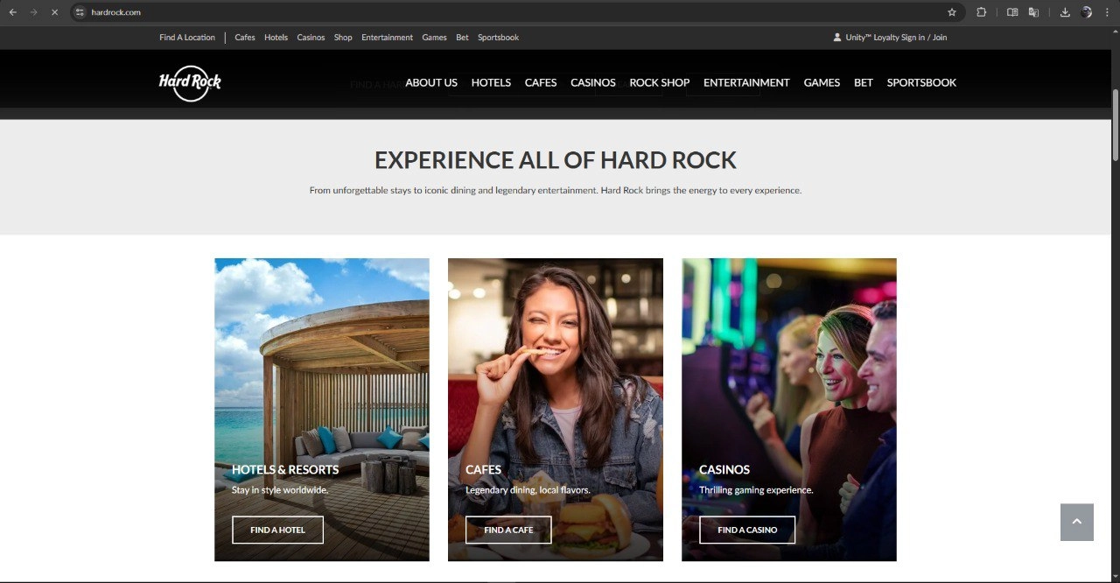The width and height of the screenshot is (1120, 583).
Task: Click the scroll-to-top arrow button
Action: [x=1077, y=522]
